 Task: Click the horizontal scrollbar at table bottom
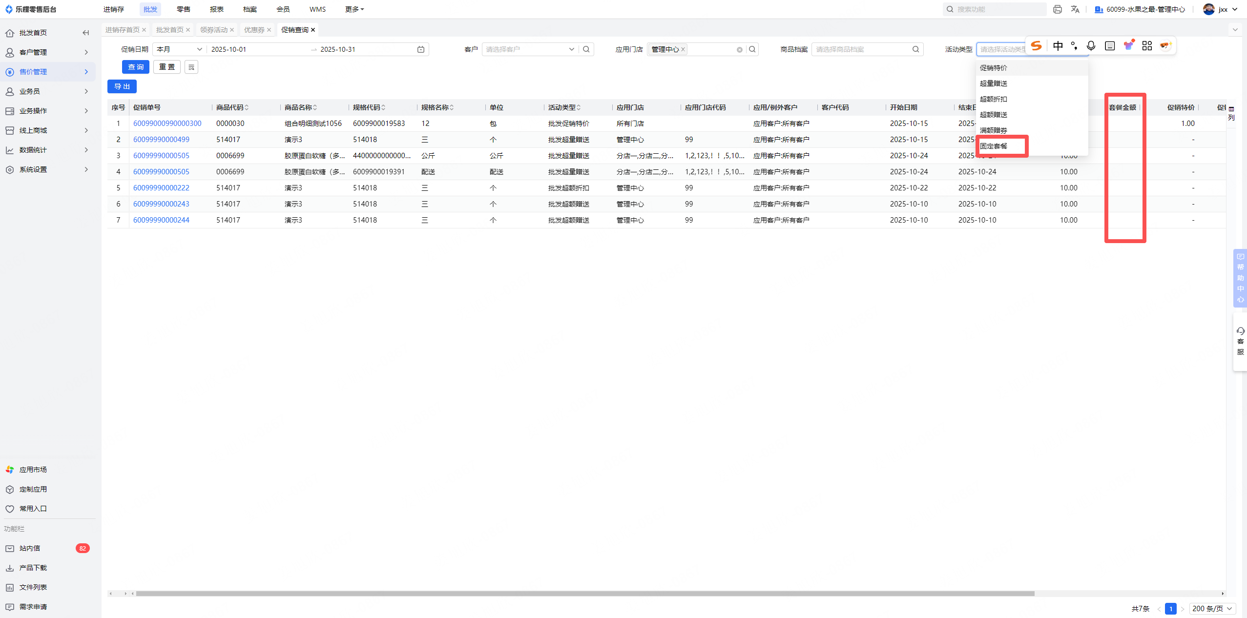click(x=585, y=594)
